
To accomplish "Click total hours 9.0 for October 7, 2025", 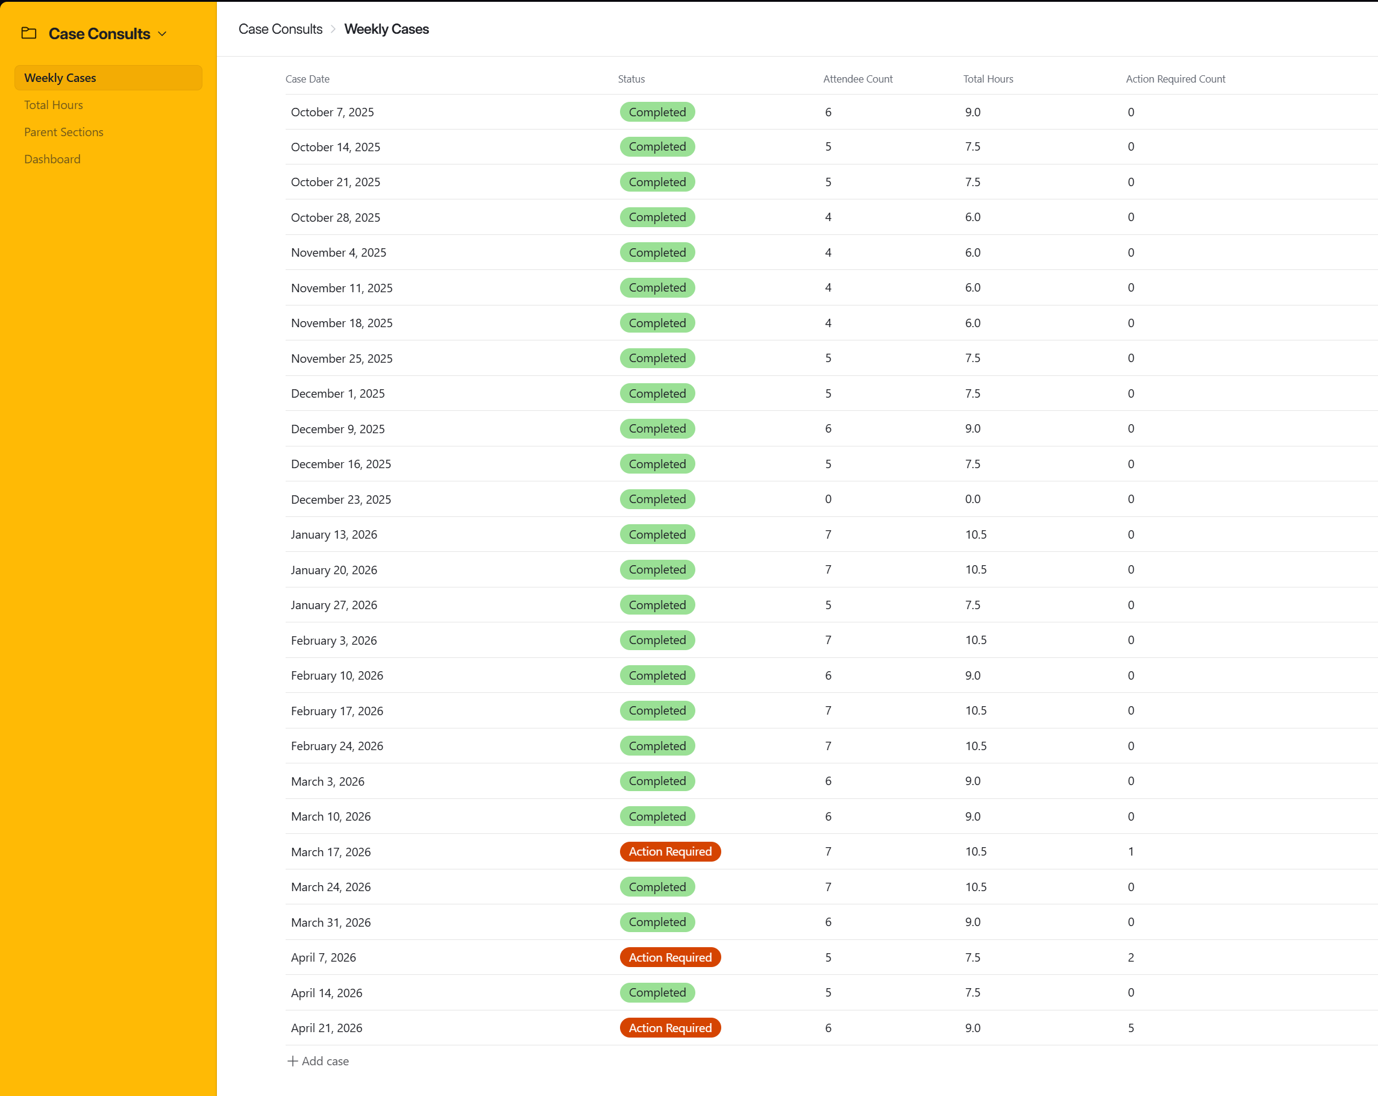I will coord(972,113).
